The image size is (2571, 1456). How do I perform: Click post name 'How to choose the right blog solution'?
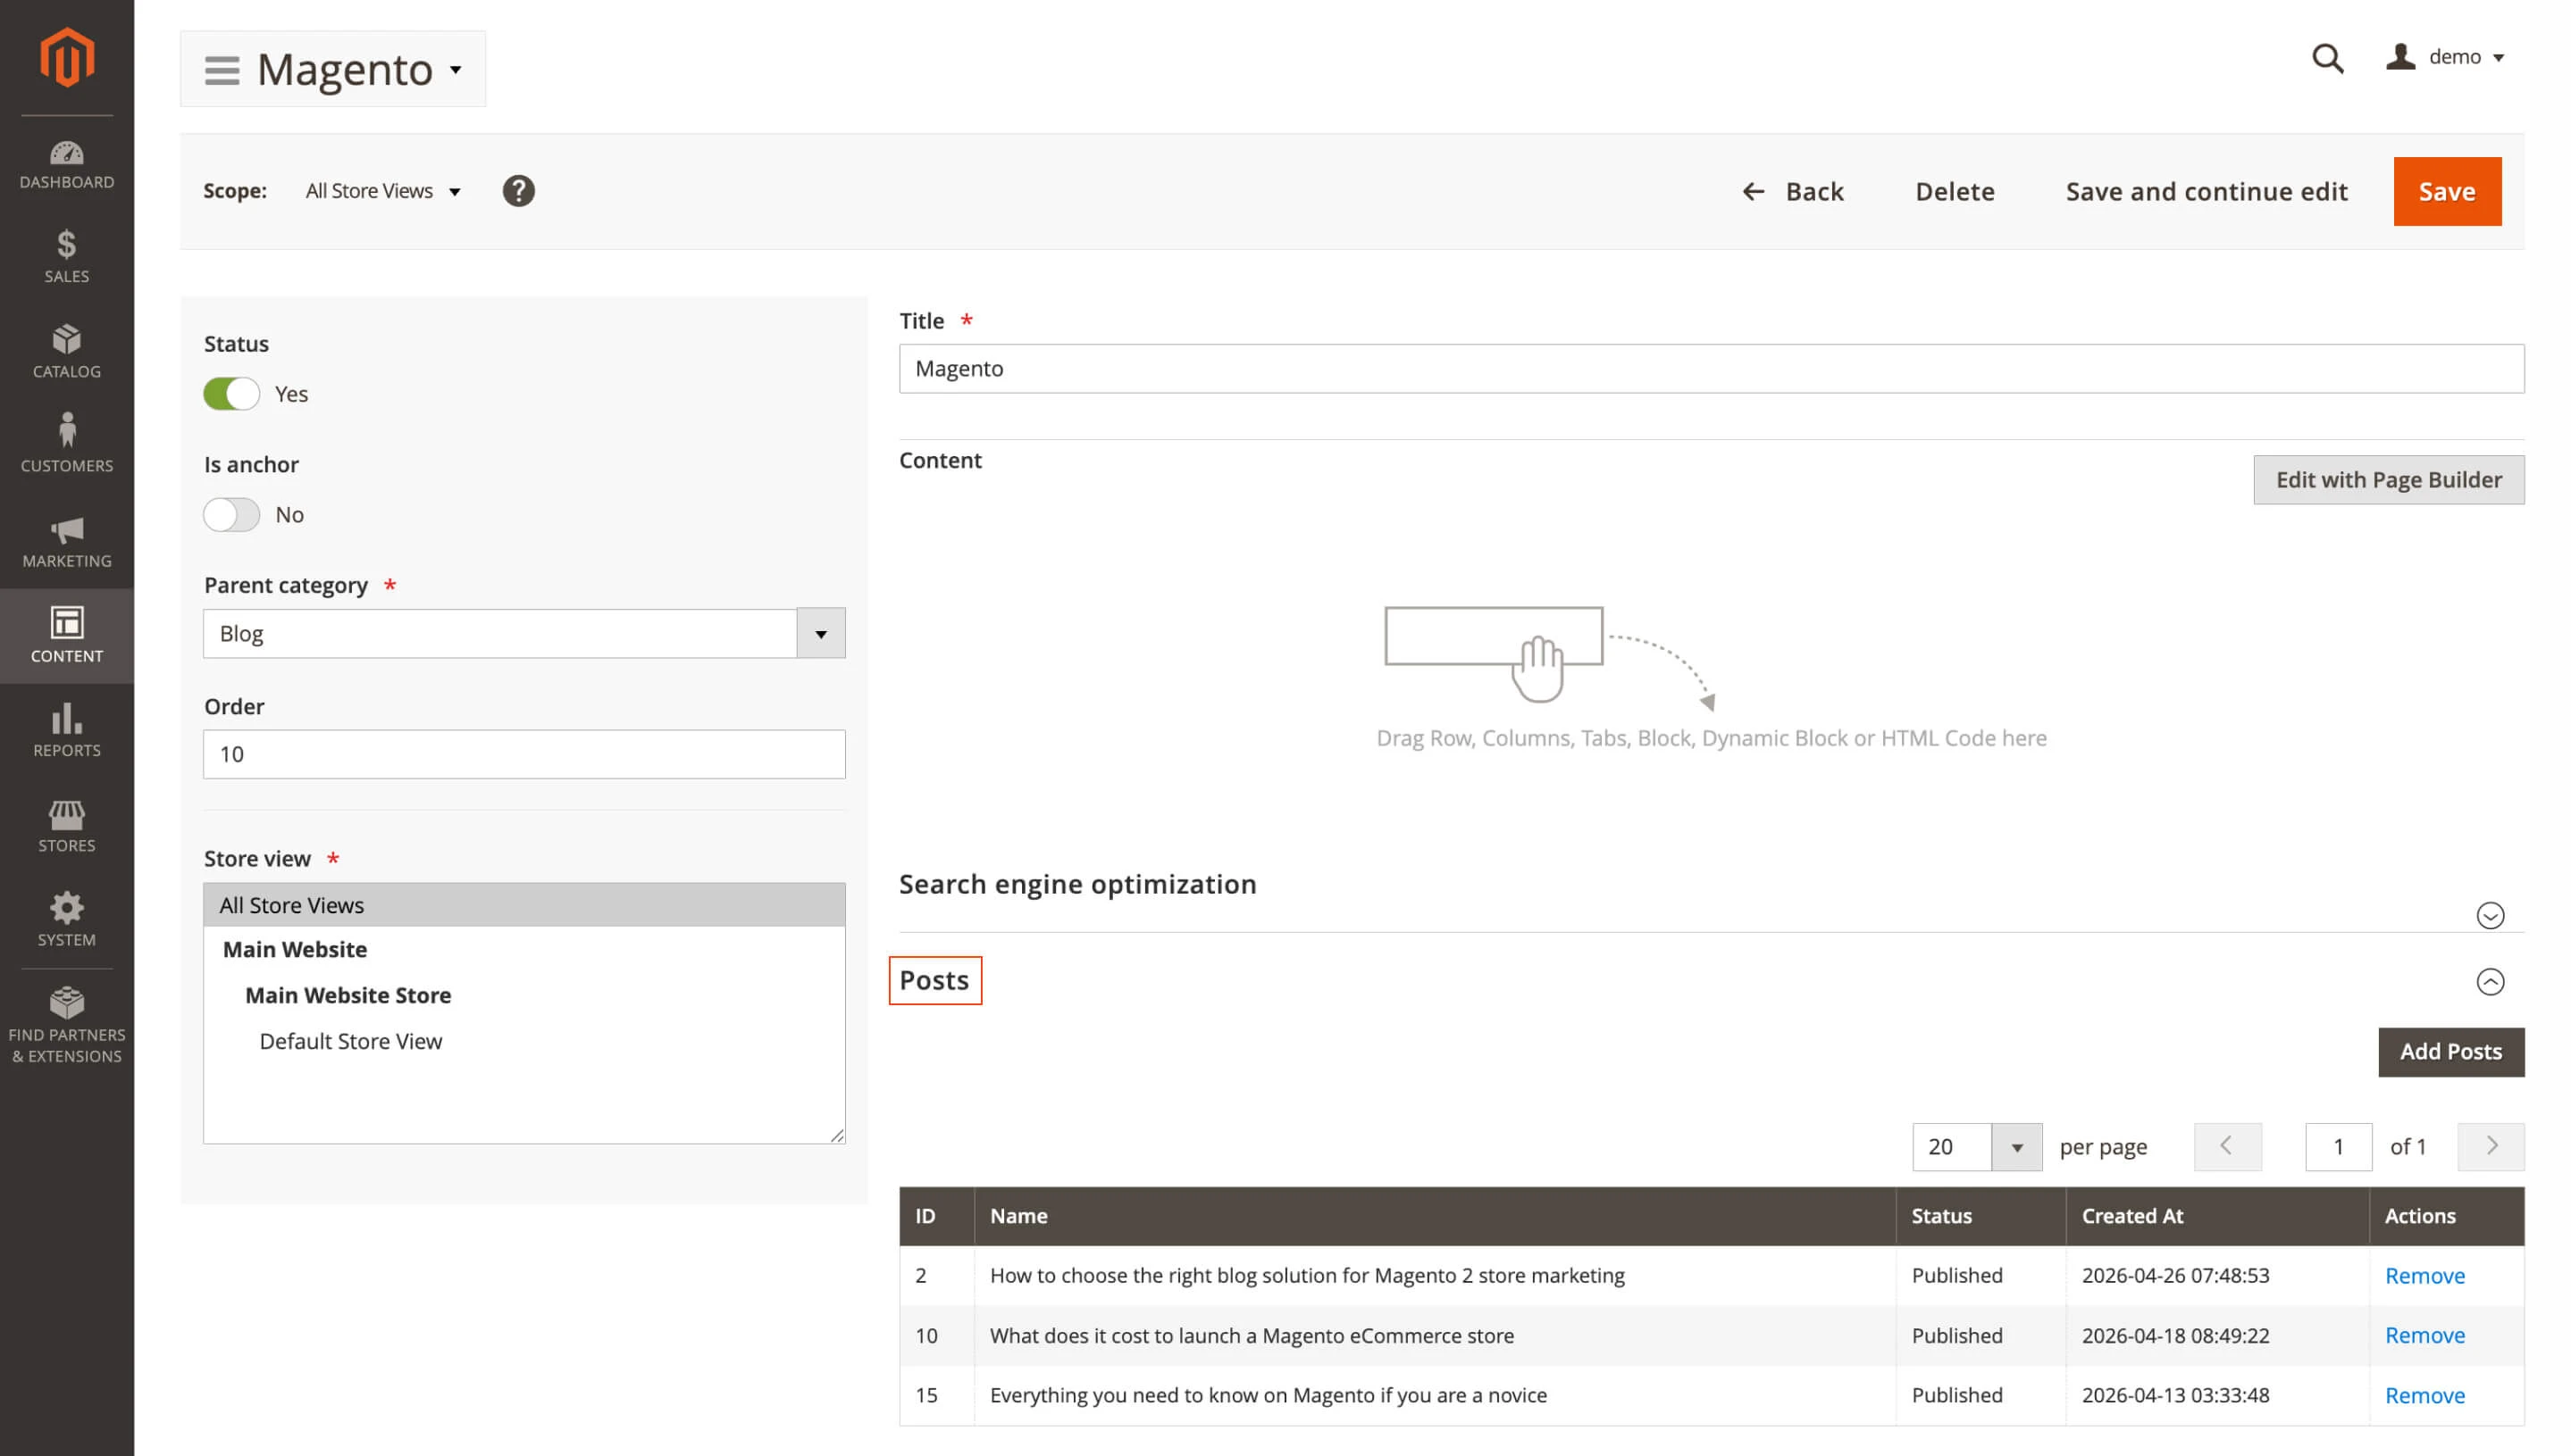pyautogui.click(x=1307, y=1276)
